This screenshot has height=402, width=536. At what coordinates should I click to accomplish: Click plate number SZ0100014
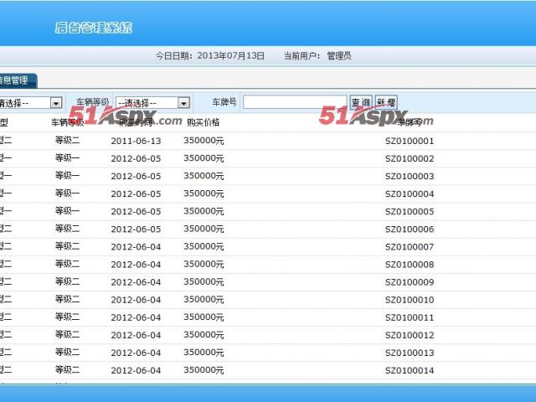tap(409, 369)
